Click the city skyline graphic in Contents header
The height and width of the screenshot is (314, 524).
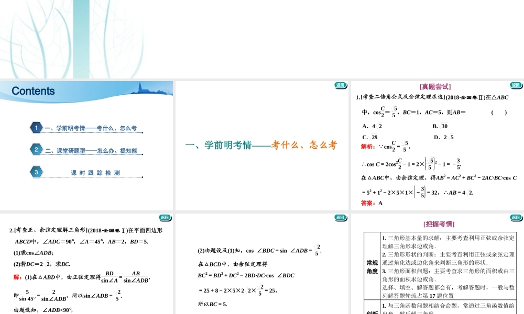(152, 89)
